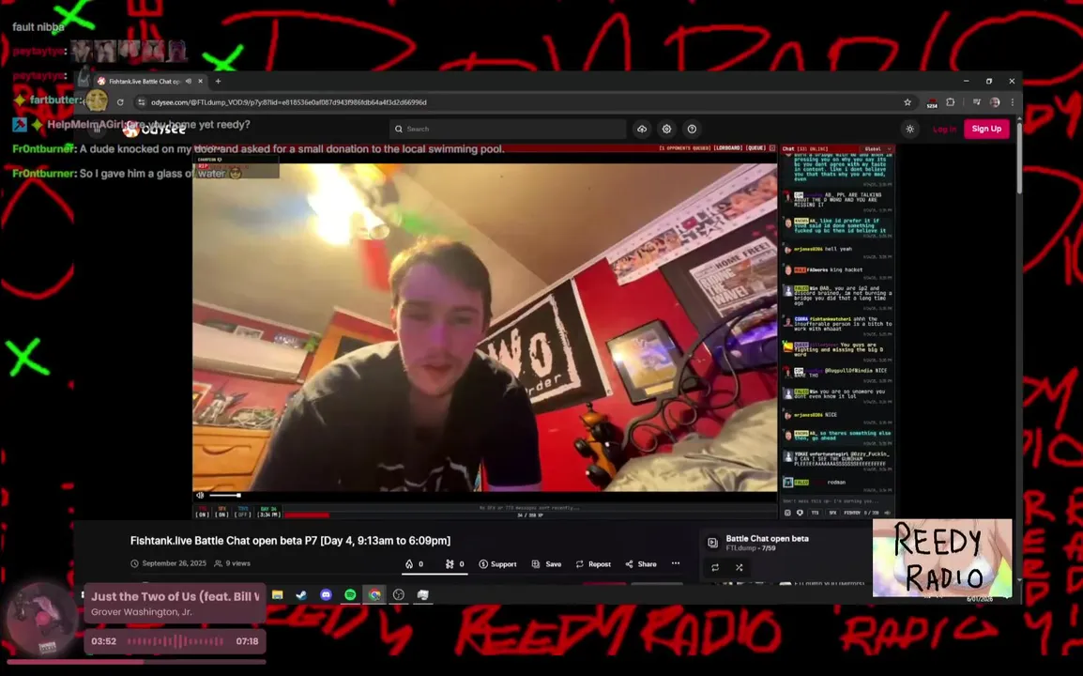
Task: Reload the page in the browser
Action: [x=120, y=102]
